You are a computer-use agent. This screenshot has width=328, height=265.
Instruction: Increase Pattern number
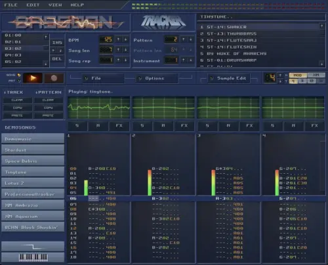tap(184, 39)
